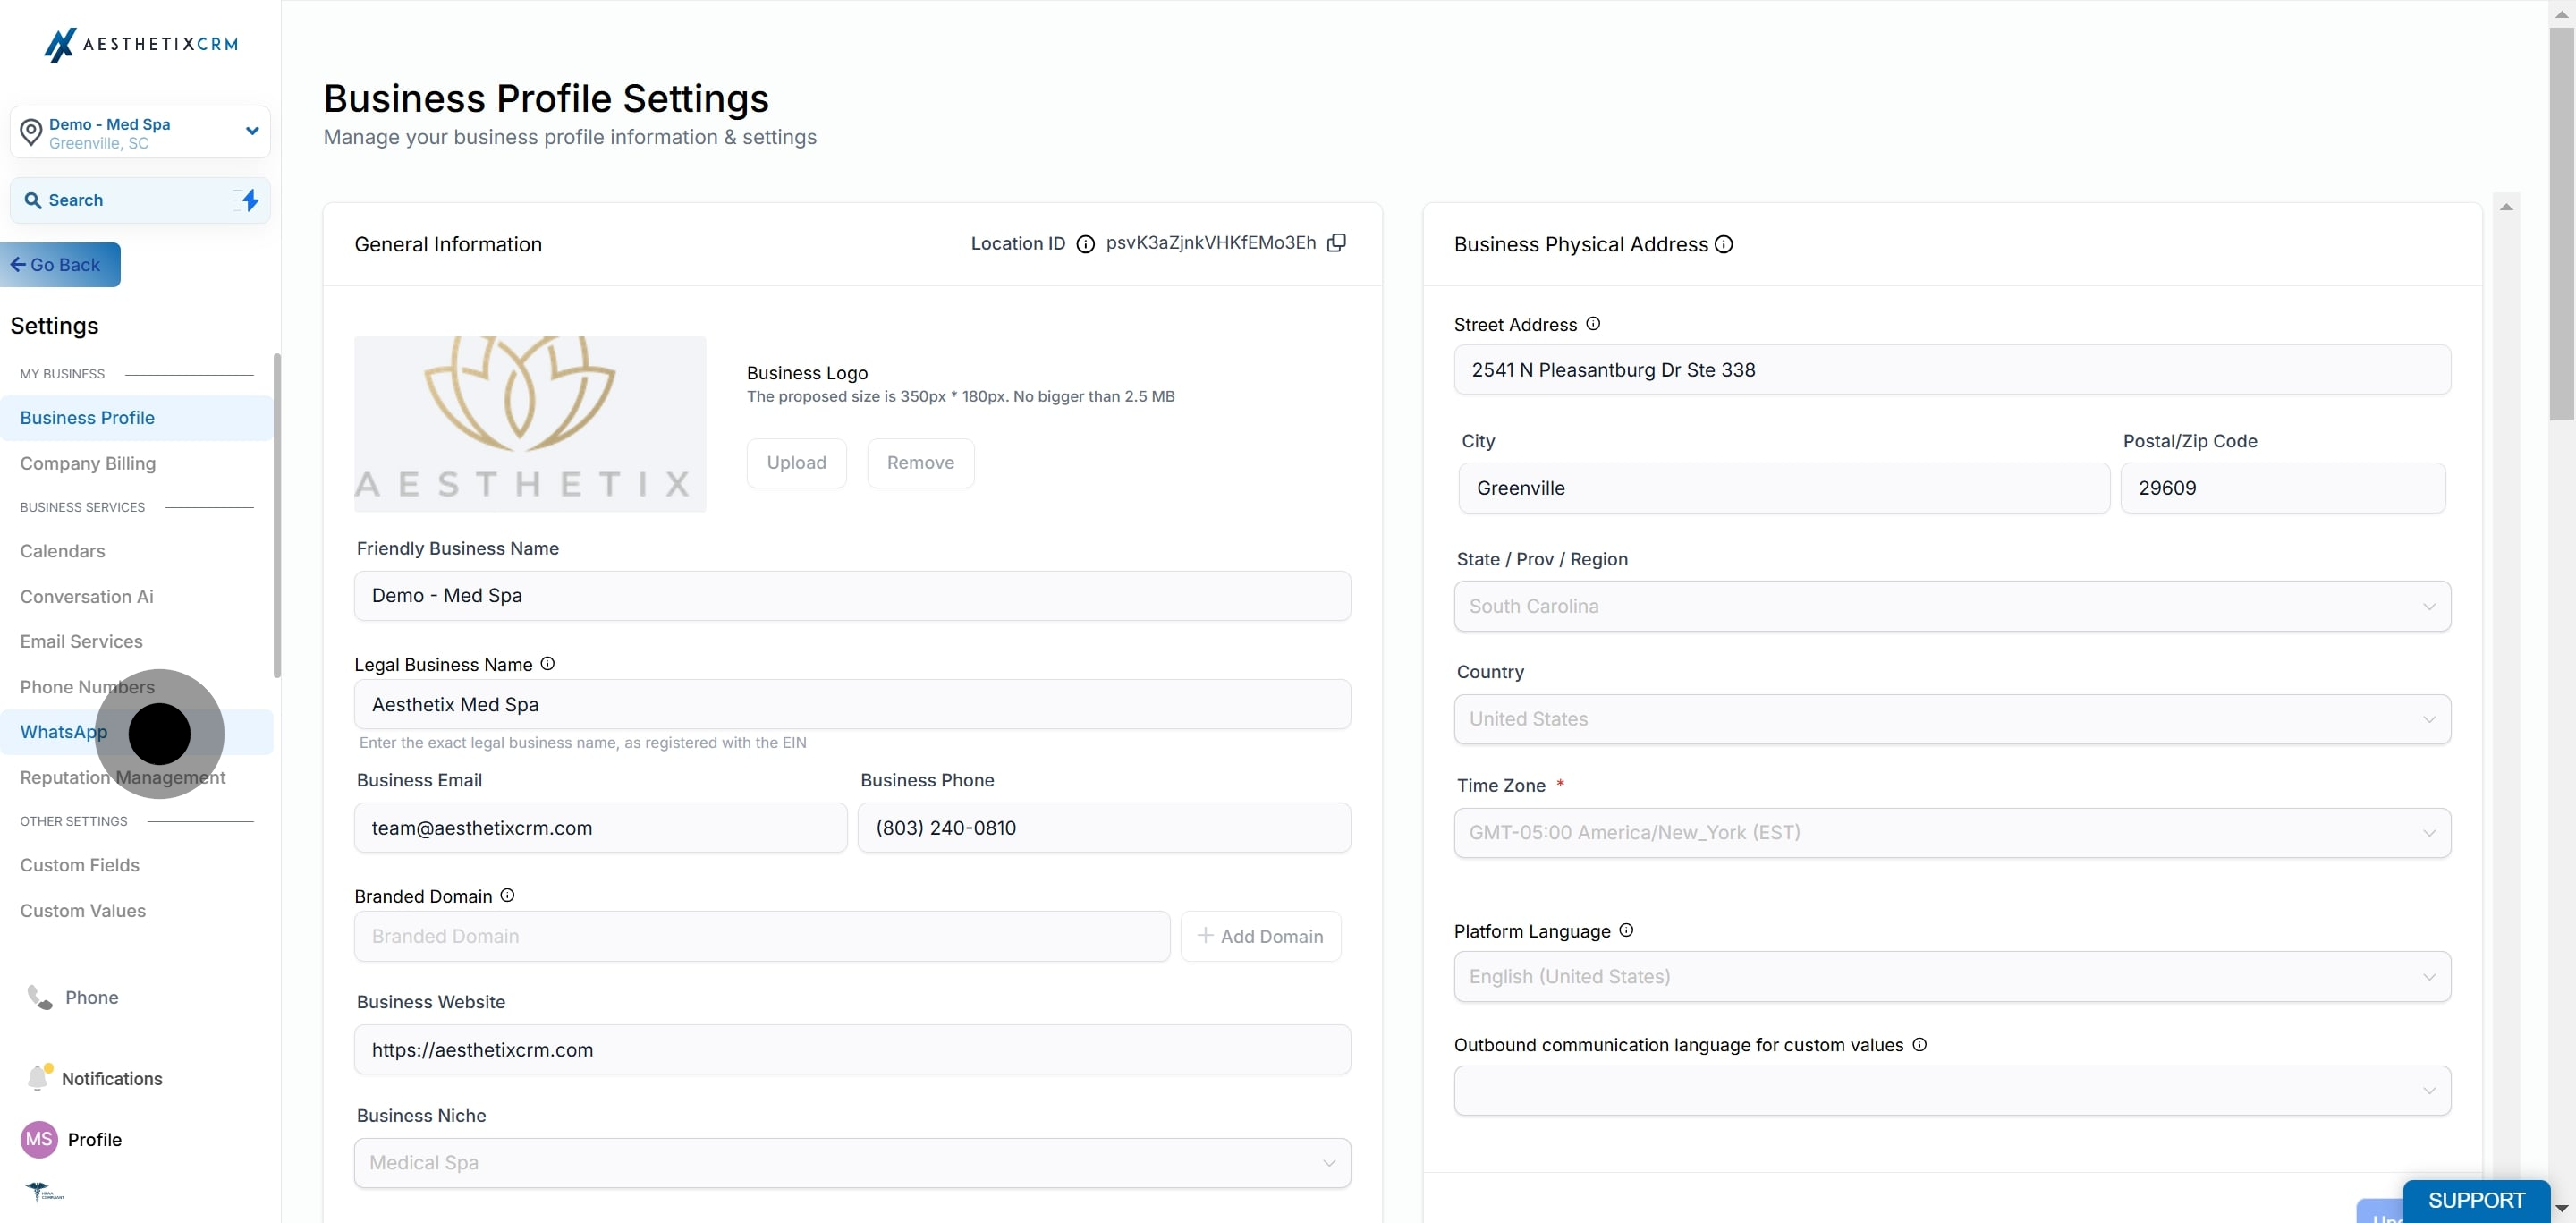The height and width of the screenshot is (1223, 2576).
Task: Open the State / Prov / Region dropdown
Action: (1952, 606)
